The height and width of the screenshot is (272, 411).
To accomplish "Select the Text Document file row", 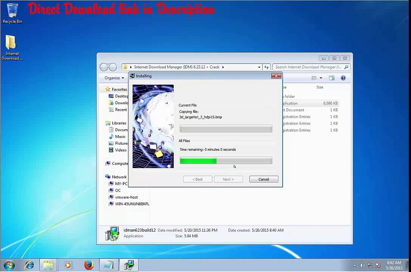I will pyautogui.click(x=311, y=110).
